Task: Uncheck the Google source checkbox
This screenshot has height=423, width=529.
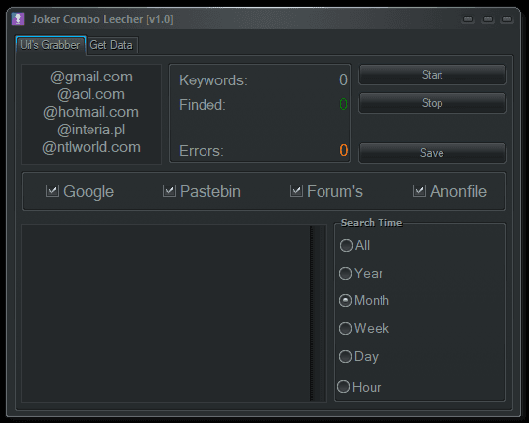Action: (x=53, y=191)
